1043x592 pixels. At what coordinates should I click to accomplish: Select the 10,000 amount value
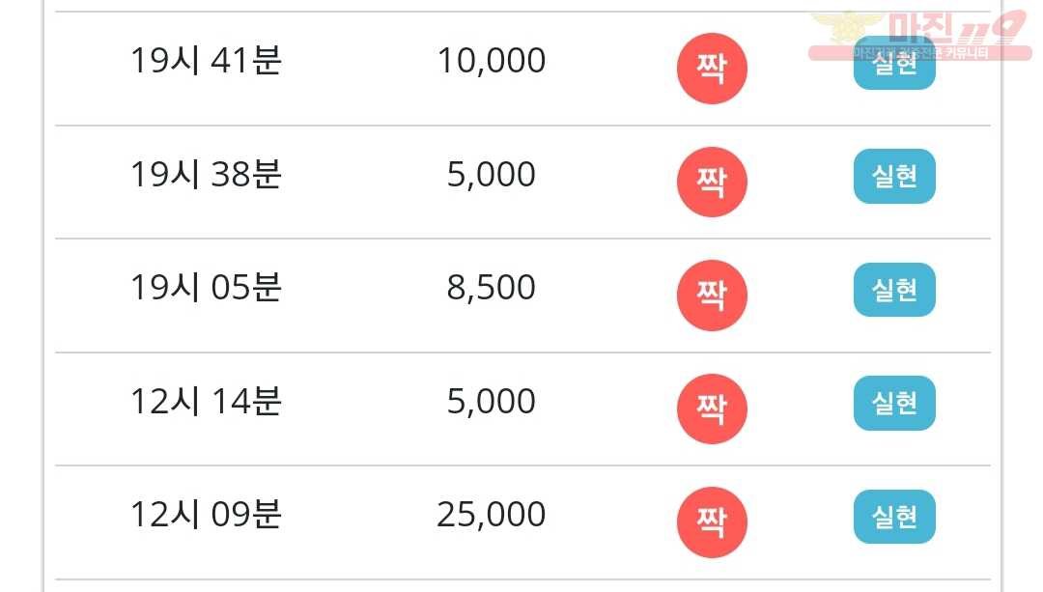pos(492,61)
